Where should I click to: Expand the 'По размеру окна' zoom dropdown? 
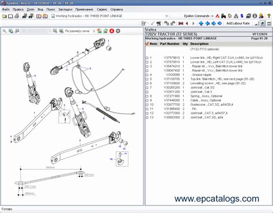[94, 31]
